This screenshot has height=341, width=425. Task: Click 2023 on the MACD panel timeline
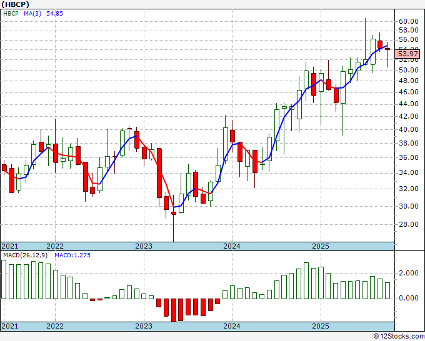(x=144, y=326)
